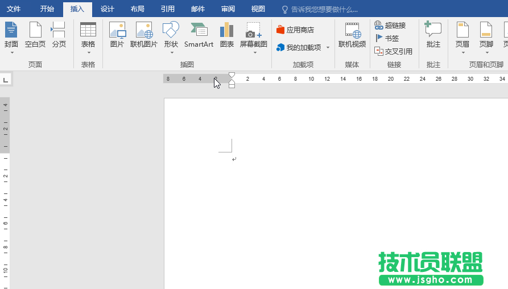Switch to the View (视图) tab
The height and width of the screenshot is (289, 508).
click(258, 9)
